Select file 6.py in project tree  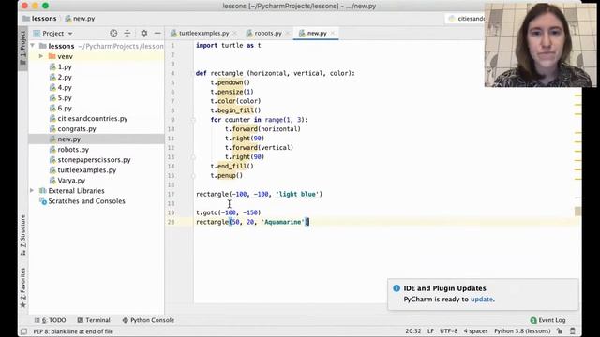click(65, 109)
